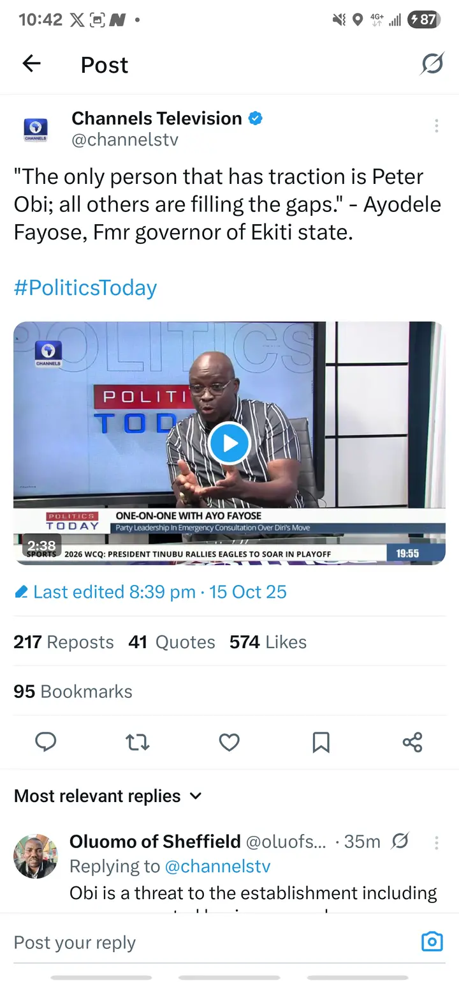Tap the Grok icon on Oluomo's reply
The height and width of the screenshot is (986, 459).
pyautogui.click(x=400, y=842)
